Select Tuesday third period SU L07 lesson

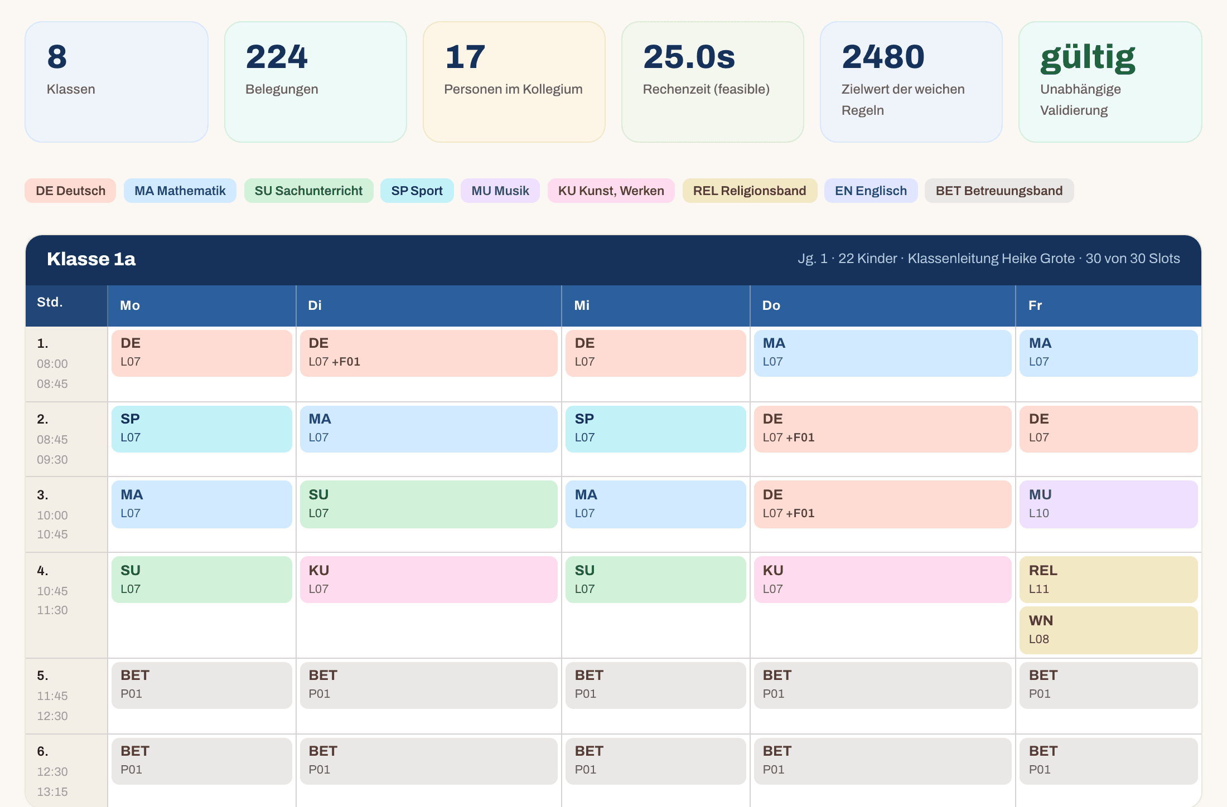click(429, 504)
